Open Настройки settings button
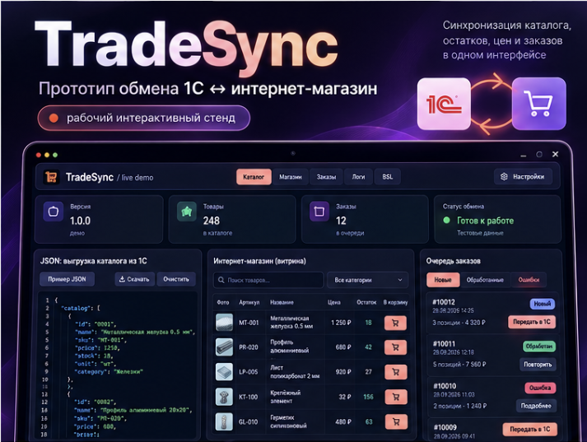587x442 pixels. pyautogui.click(x=523, y=177)
